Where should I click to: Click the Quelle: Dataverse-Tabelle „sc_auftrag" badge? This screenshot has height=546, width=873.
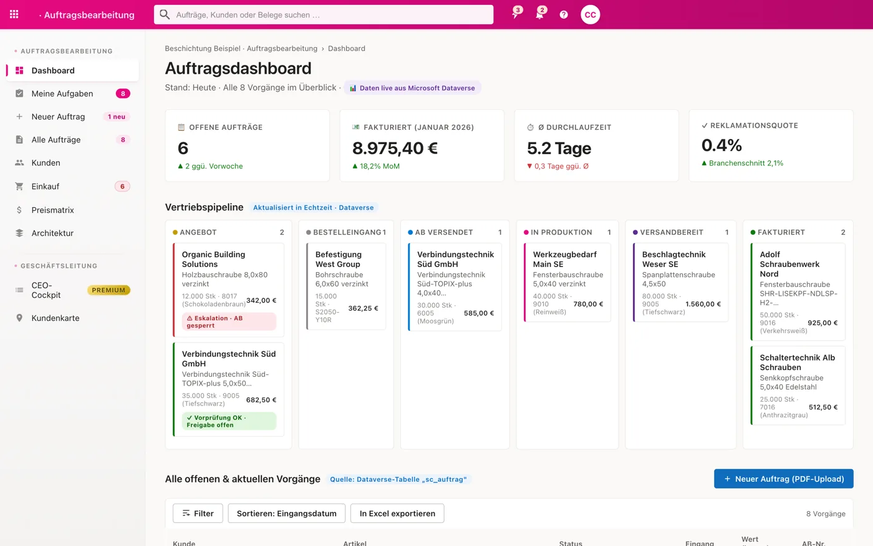pos(398,479)
